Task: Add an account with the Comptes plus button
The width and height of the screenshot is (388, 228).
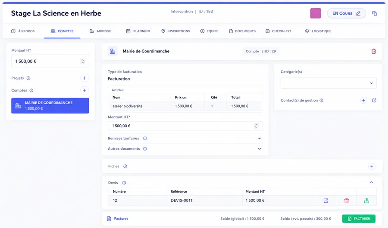Action: tap(84, 90)
